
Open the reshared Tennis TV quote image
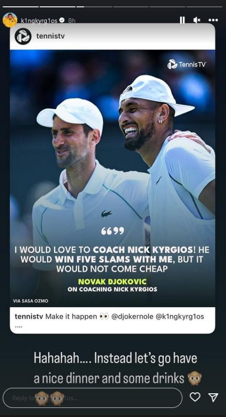click(x=113, y=178)
